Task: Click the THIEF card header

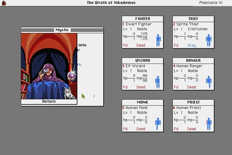Action: 193,19
